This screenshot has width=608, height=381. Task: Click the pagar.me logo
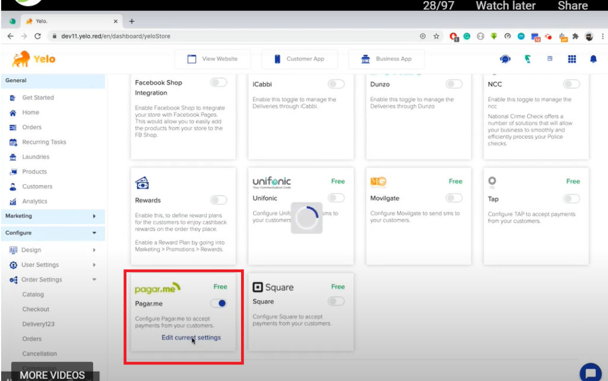click(x=157, y=288)
